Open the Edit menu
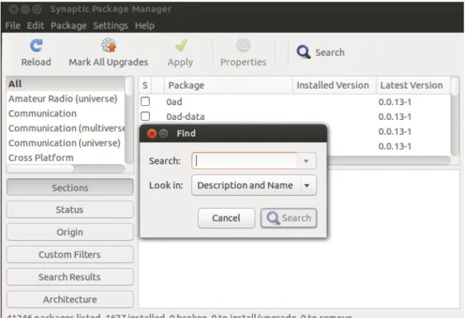The width and height of the screenshot is (467, 318). coord(35,25)
